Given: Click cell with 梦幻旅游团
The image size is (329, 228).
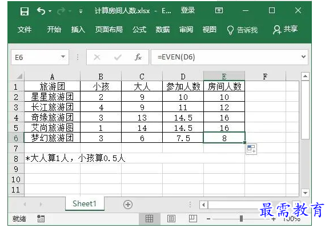Looking at the screenshot, I should [52, 138].
